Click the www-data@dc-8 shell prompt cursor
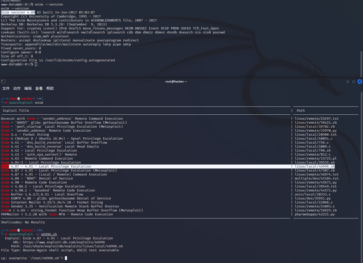The image size is (363, 263). click(36, 64)
